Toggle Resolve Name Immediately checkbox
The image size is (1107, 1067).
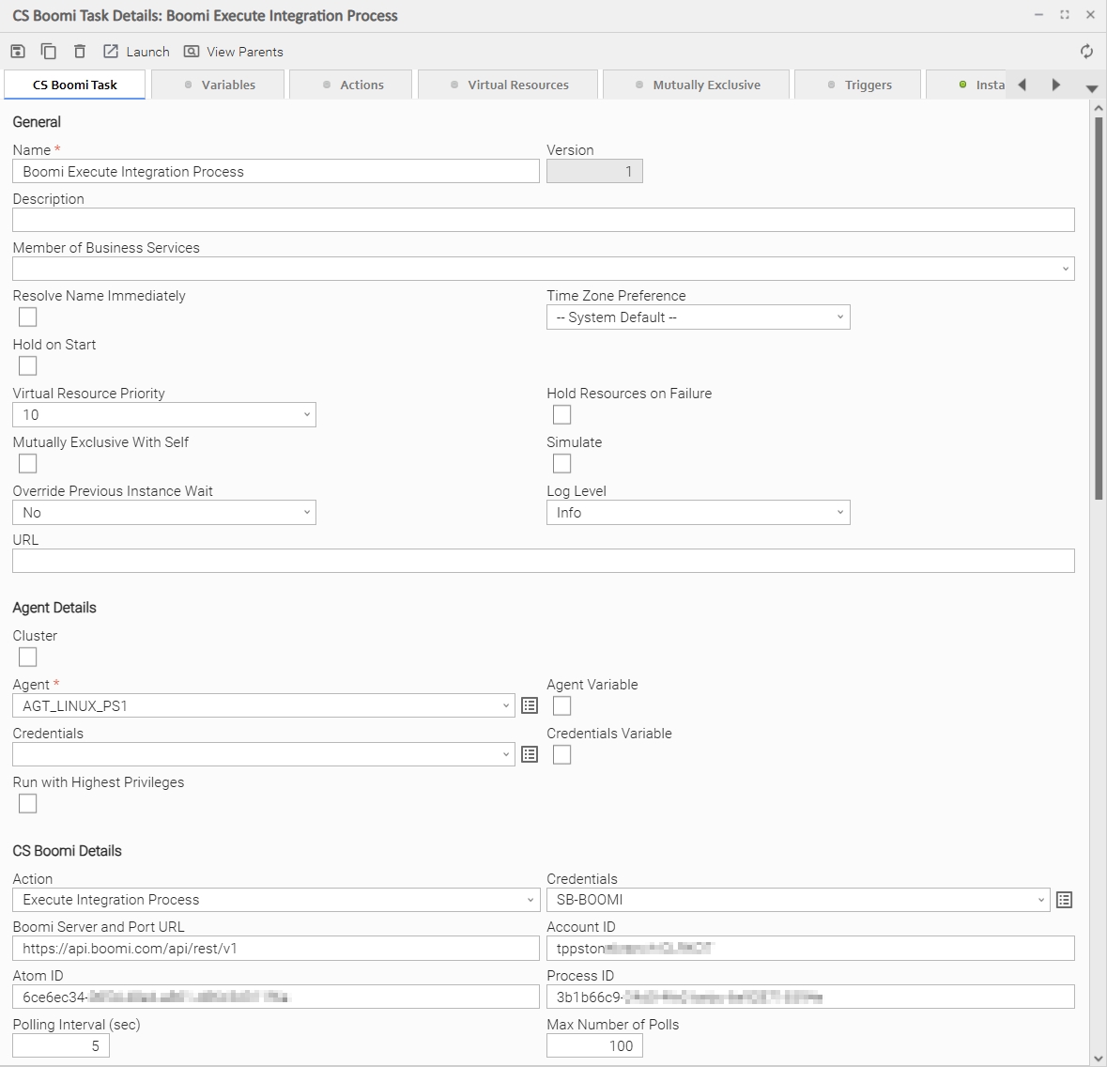(x=27, y=317)
